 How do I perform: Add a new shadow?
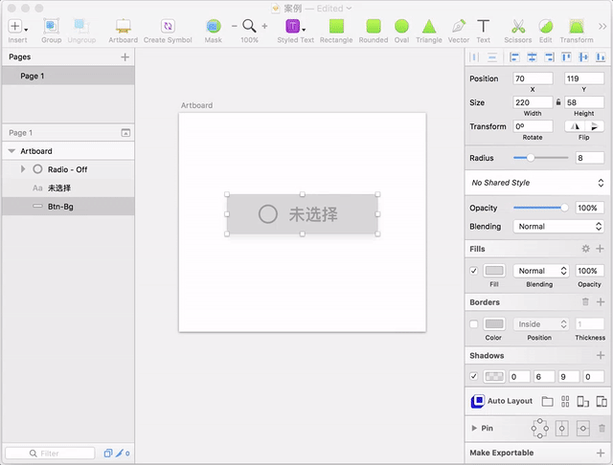[601, 355]
